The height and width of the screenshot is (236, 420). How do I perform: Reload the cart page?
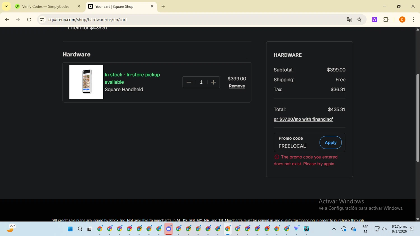click(x=29, y=20)
